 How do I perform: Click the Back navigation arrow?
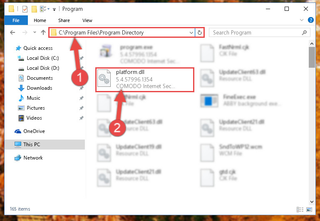12,32
